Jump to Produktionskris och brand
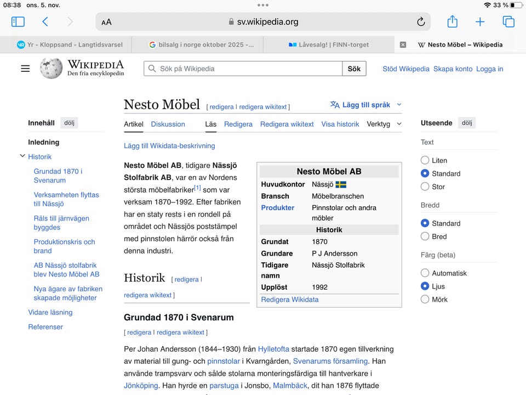 [65, 246]
